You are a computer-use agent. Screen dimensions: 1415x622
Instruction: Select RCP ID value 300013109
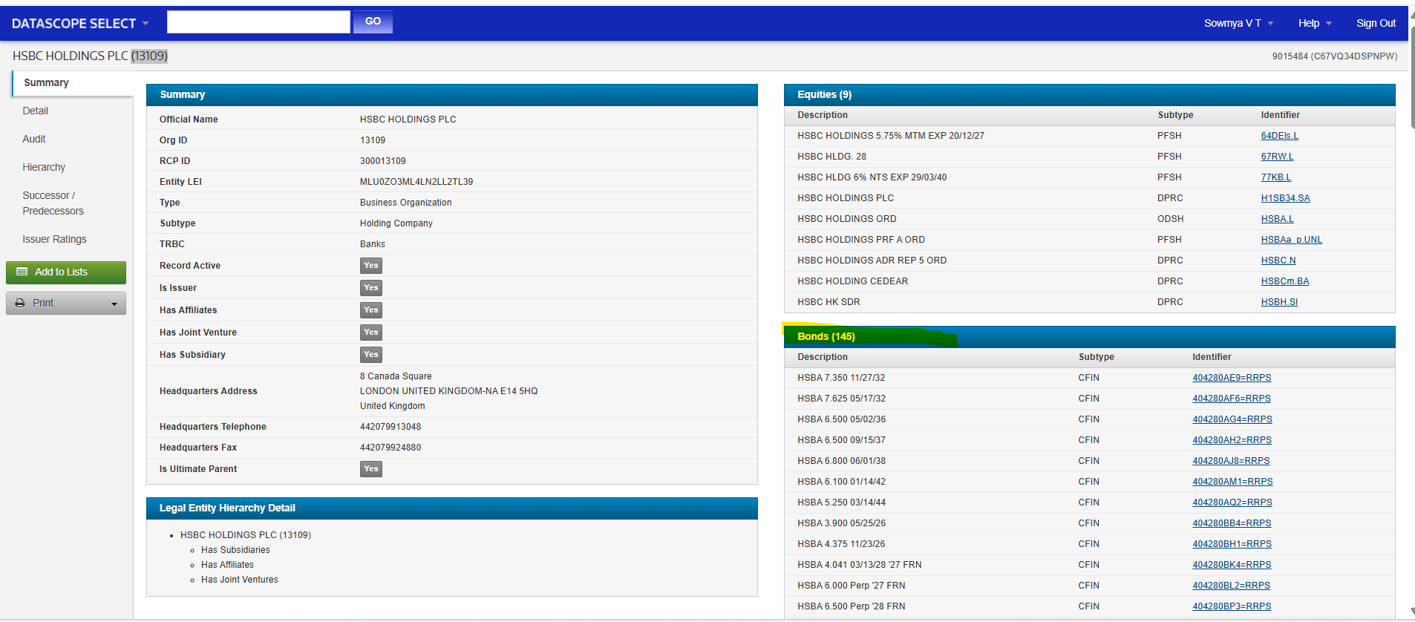pos(383,161)
